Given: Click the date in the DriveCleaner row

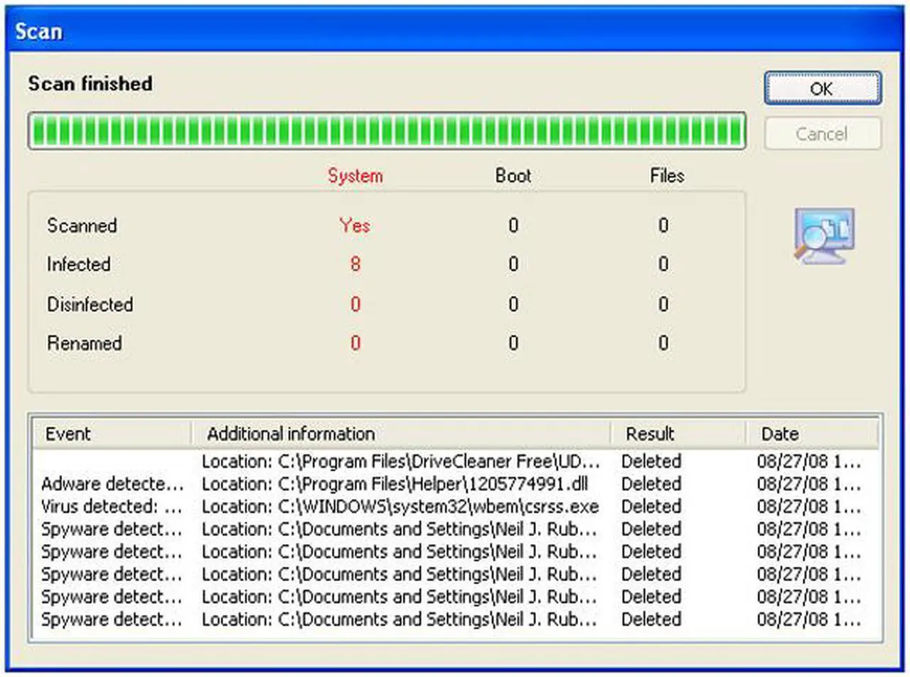Looking at the screenshot, I should tap(809, 462).
